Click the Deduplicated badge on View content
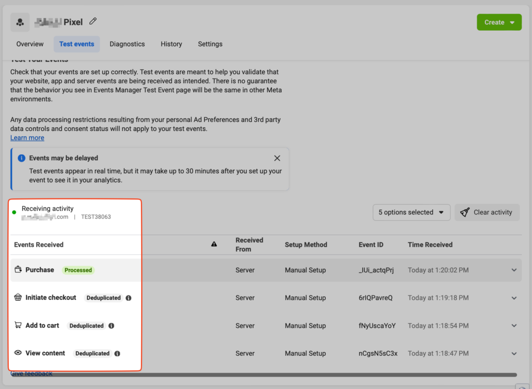532x389 pixels. click(92, 353)
